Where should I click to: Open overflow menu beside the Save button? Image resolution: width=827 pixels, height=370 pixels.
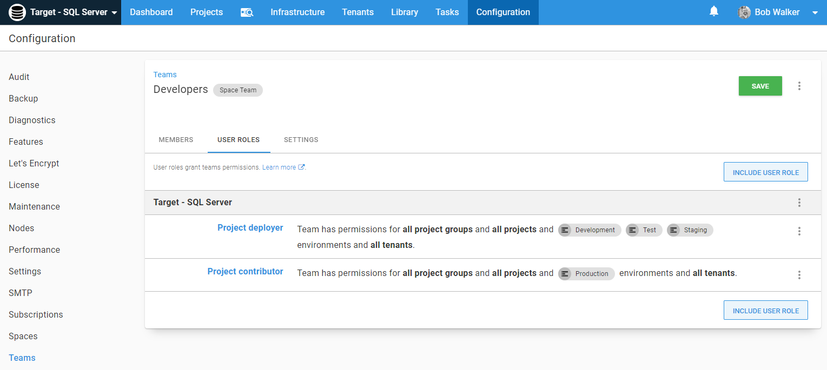799,86
